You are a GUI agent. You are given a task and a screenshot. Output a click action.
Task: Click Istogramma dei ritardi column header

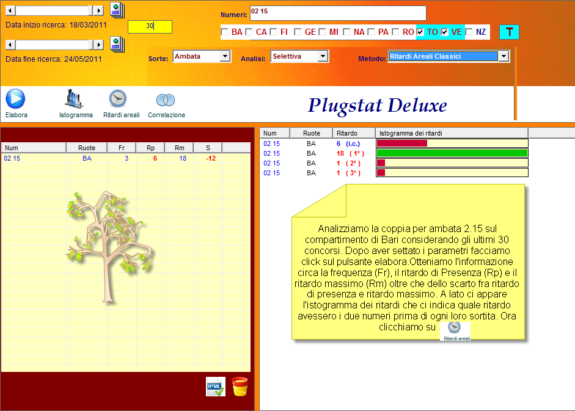point(452,133)
